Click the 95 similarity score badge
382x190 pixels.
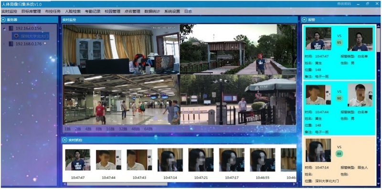pyautogui.click(x=339, y=42)
